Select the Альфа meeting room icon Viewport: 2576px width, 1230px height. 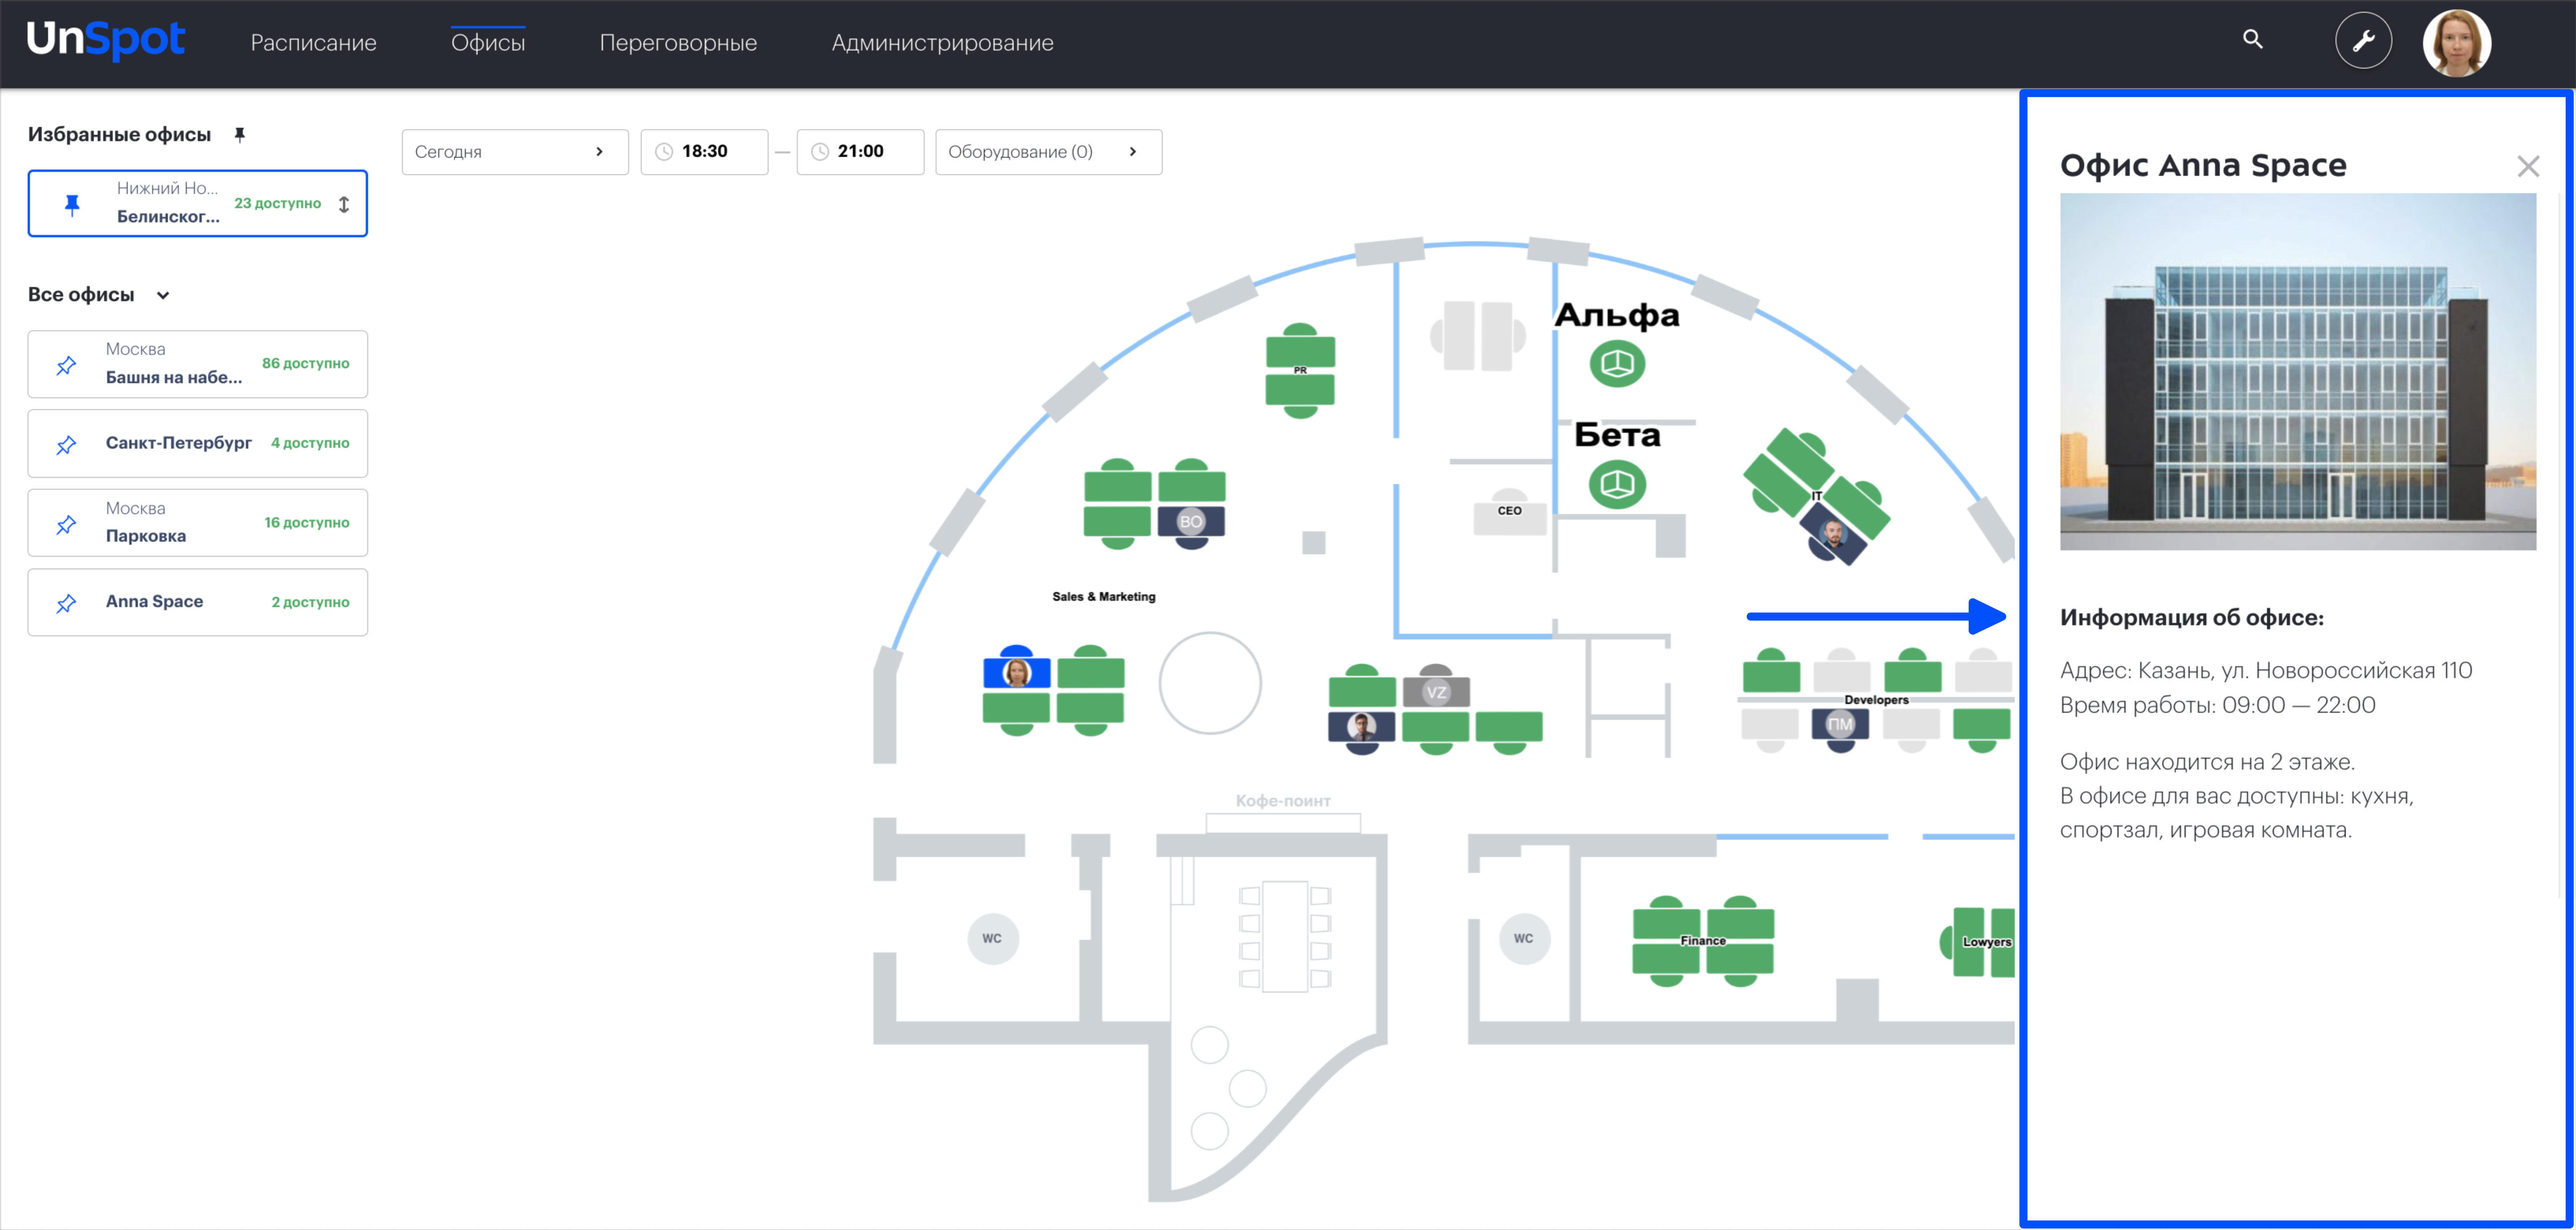[1617, 363]
